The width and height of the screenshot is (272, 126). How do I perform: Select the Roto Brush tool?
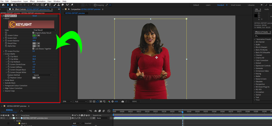(67, 5)
